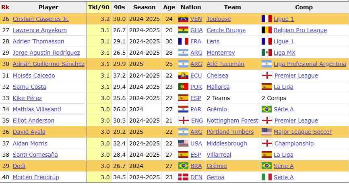Image resolution: width=349 pixels, height=184 pixels.
Task: Click the Mexico flag beside Liga MX
Action: [x=266, y=53]
